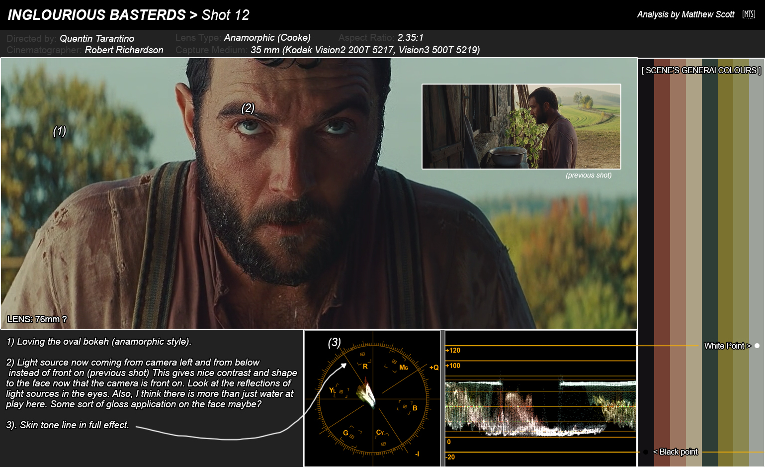Click the 'LENS: 76mm ?' caption

pyautogui.click(x=37, y=319)
